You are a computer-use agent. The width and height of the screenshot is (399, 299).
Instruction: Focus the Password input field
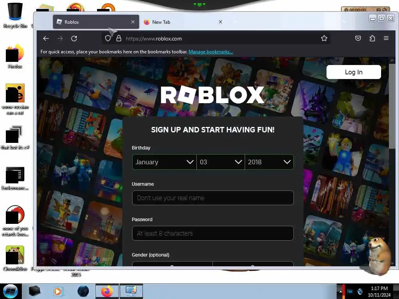pyautogui.click(x=213, y=233)
